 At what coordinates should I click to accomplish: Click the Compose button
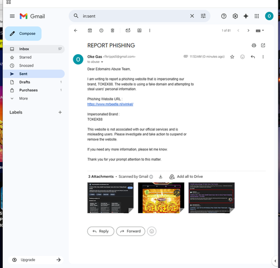coord(24,34)
